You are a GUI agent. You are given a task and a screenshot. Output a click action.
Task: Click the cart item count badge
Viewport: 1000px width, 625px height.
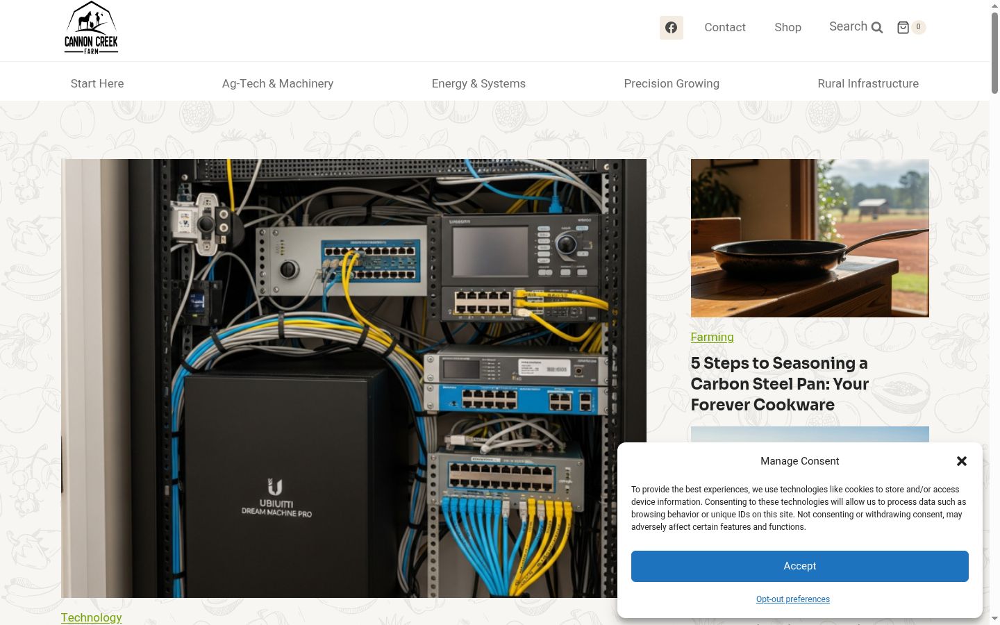[x=918, y=27]
